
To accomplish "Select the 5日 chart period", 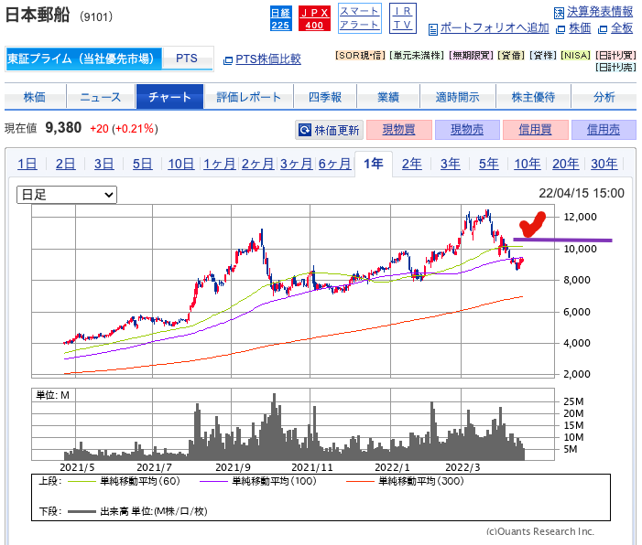I will pos(143,164).
